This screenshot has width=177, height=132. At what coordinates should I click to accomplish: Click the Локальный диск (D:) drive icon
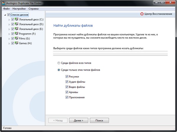(x=17, y=24)
